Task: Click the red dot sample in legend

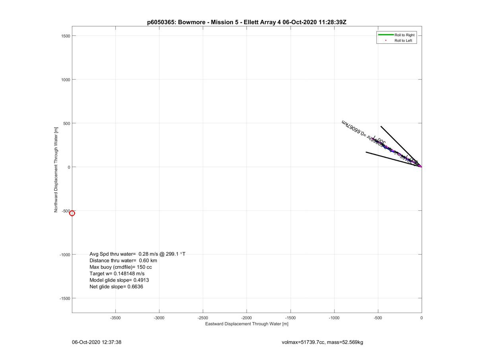Action: (x=386, y=41)
